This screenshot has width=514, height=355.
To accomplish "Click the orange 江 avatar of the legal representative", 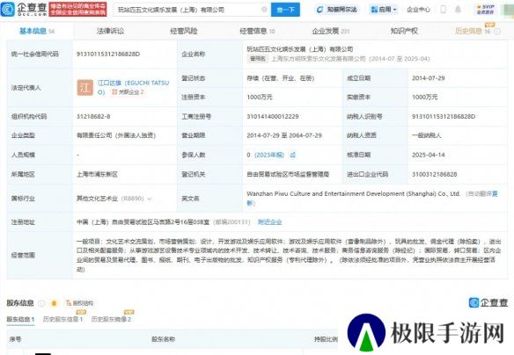I will point(84,88).
